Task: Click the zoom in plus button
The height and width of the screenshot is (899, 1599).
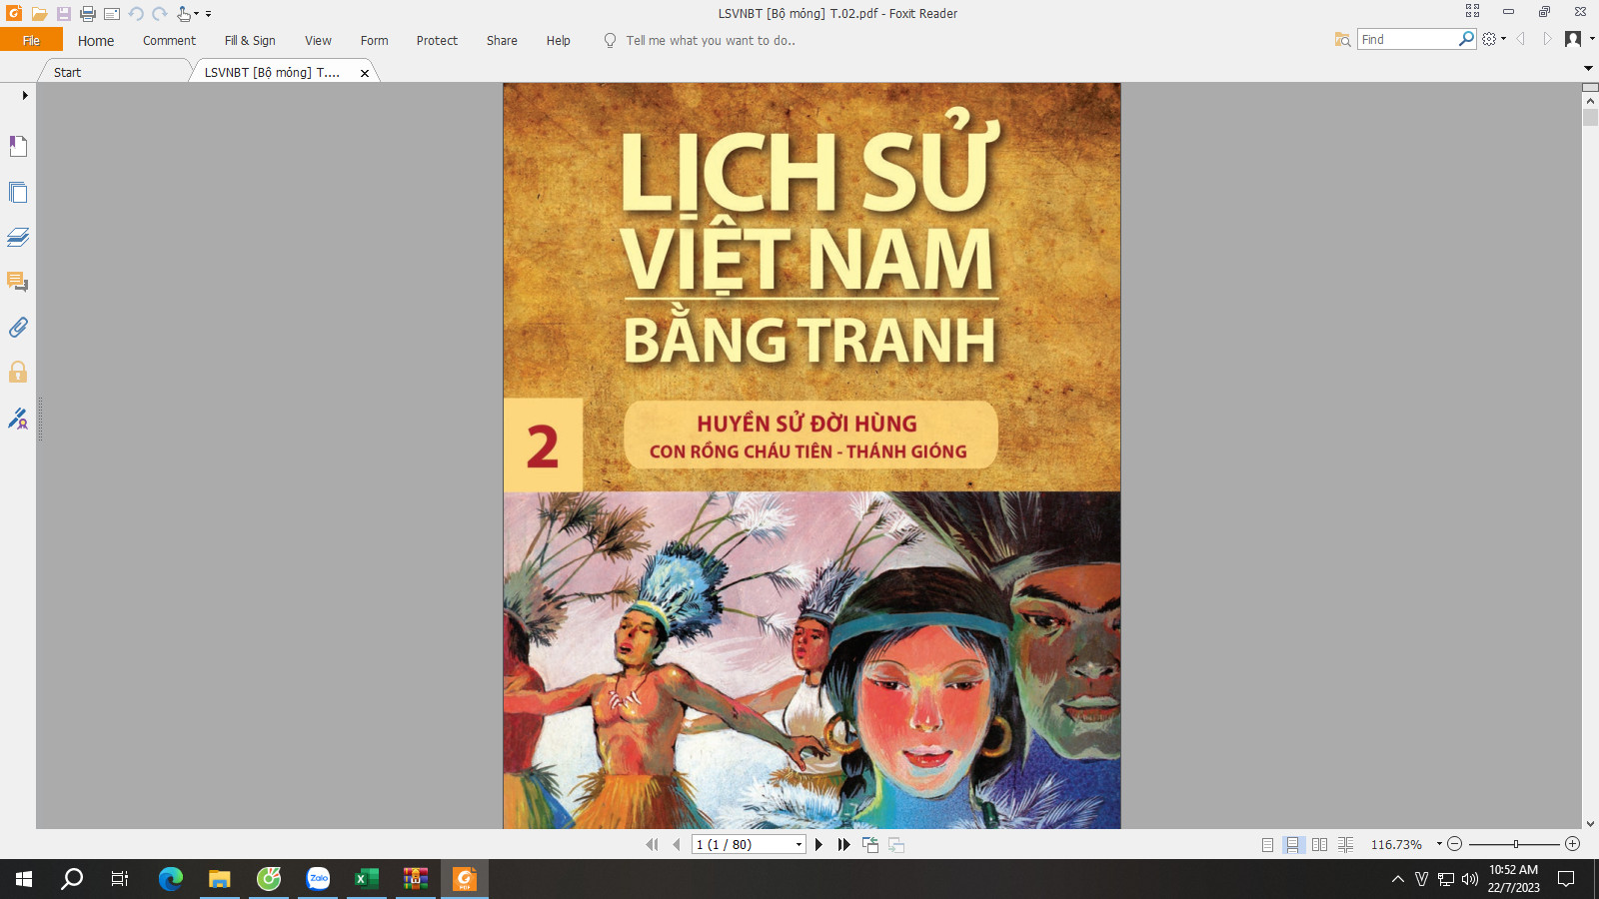Action: (x=1572, y=844)
